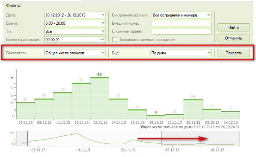Click the Внешний номер input field
Screen dimensions: 256x157
pos(182,23)
